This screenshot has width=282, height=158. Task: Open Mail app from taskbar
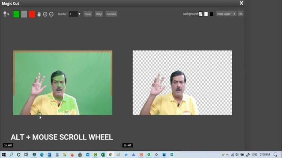pyautogui.click(x=88, y=154)
